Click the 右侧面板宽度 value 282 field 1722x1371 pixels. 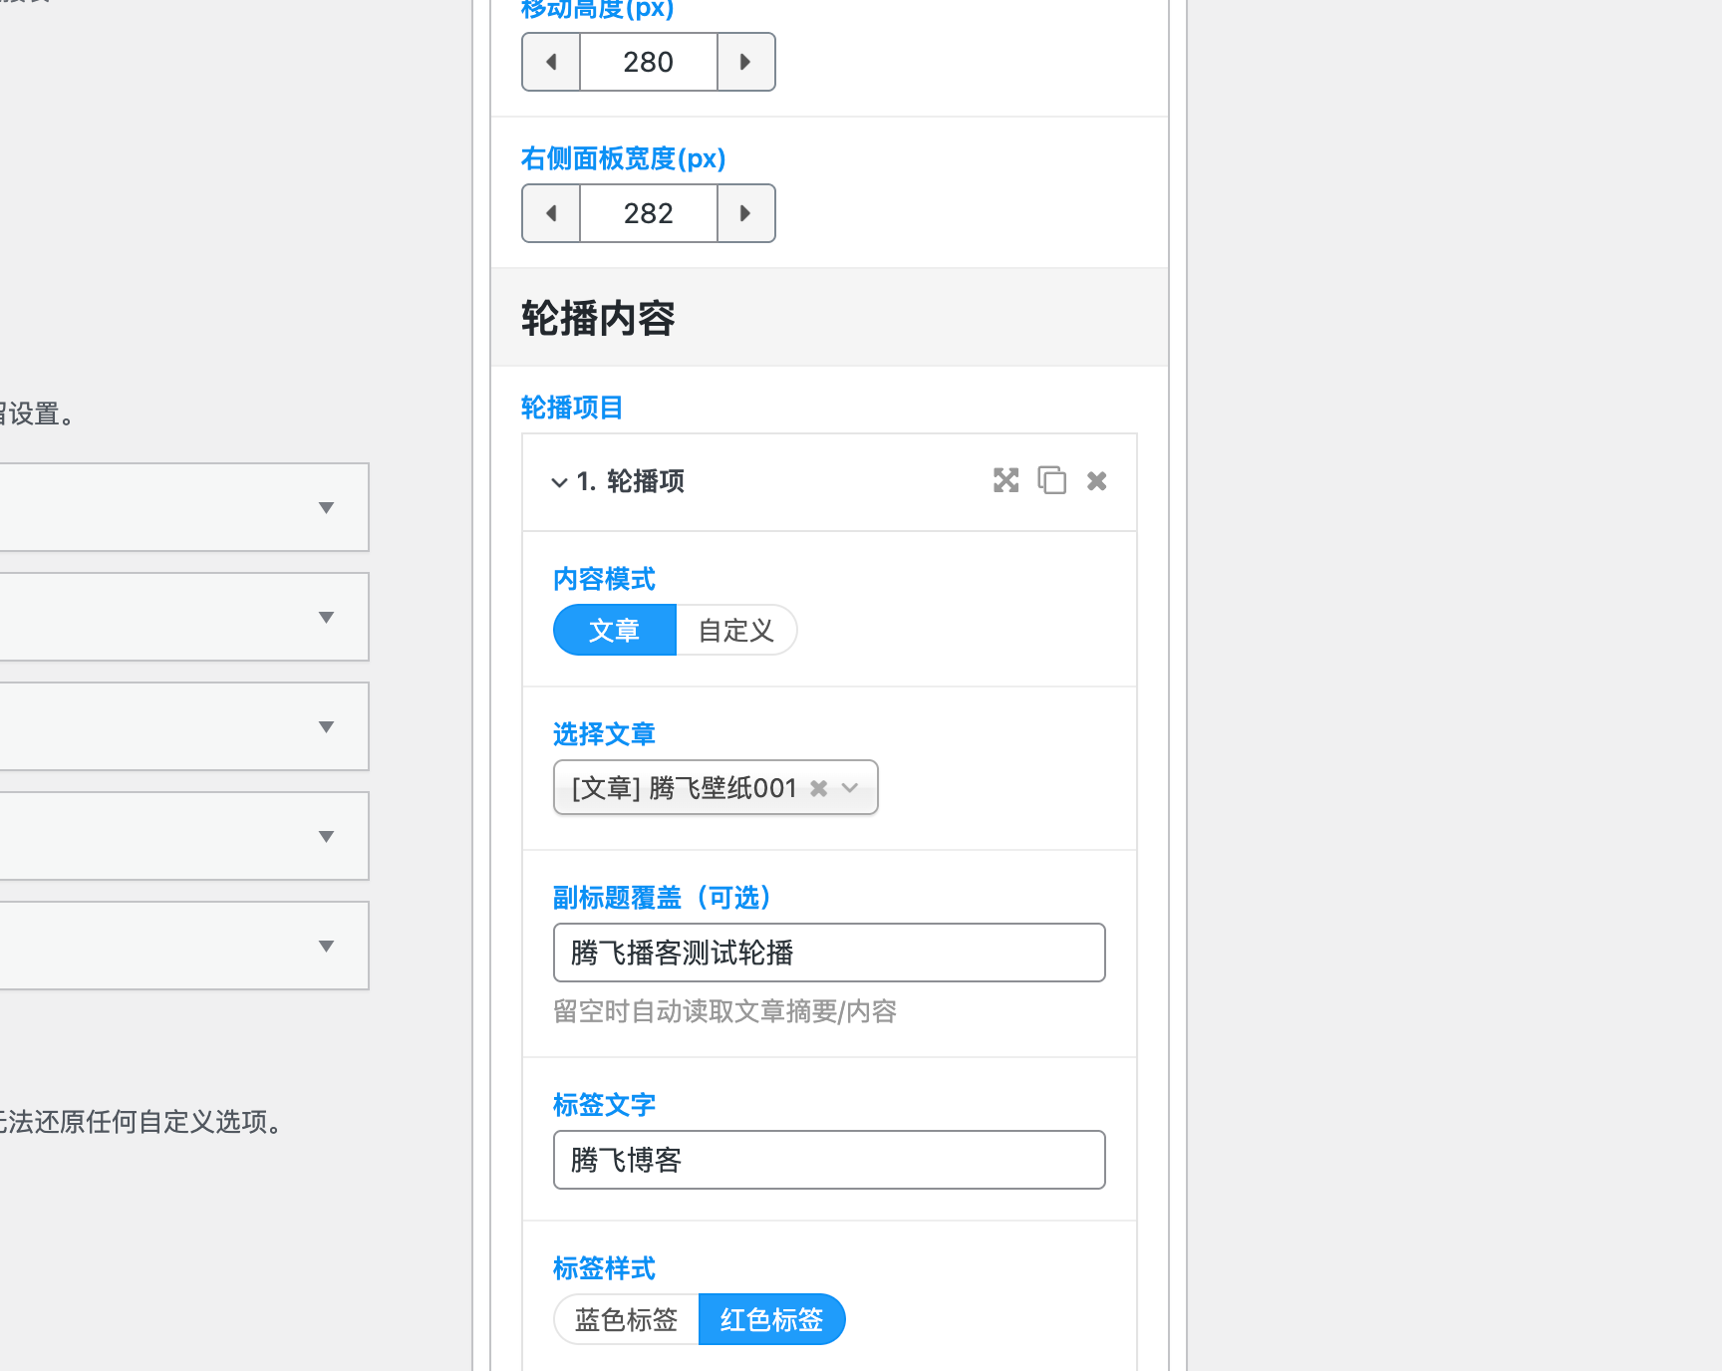tap(648, 212)
